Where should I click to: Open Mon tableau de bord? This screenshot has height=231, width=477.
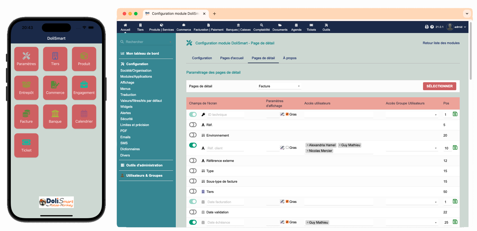[142, 53]
